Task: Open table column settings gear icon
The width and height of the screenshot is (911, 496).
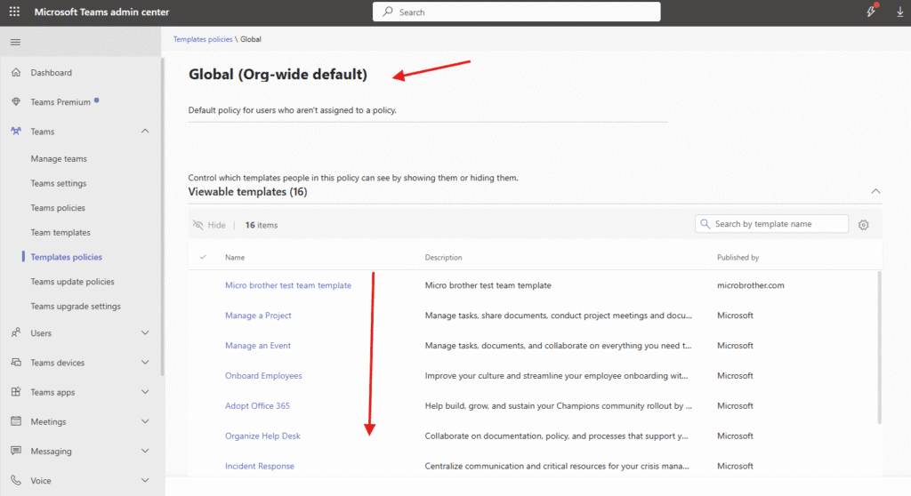Action: 863,225
